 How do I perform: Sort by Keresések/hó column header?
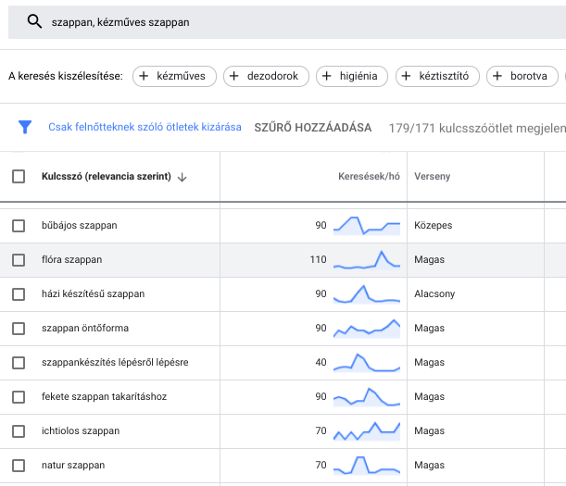coord(369,177)
